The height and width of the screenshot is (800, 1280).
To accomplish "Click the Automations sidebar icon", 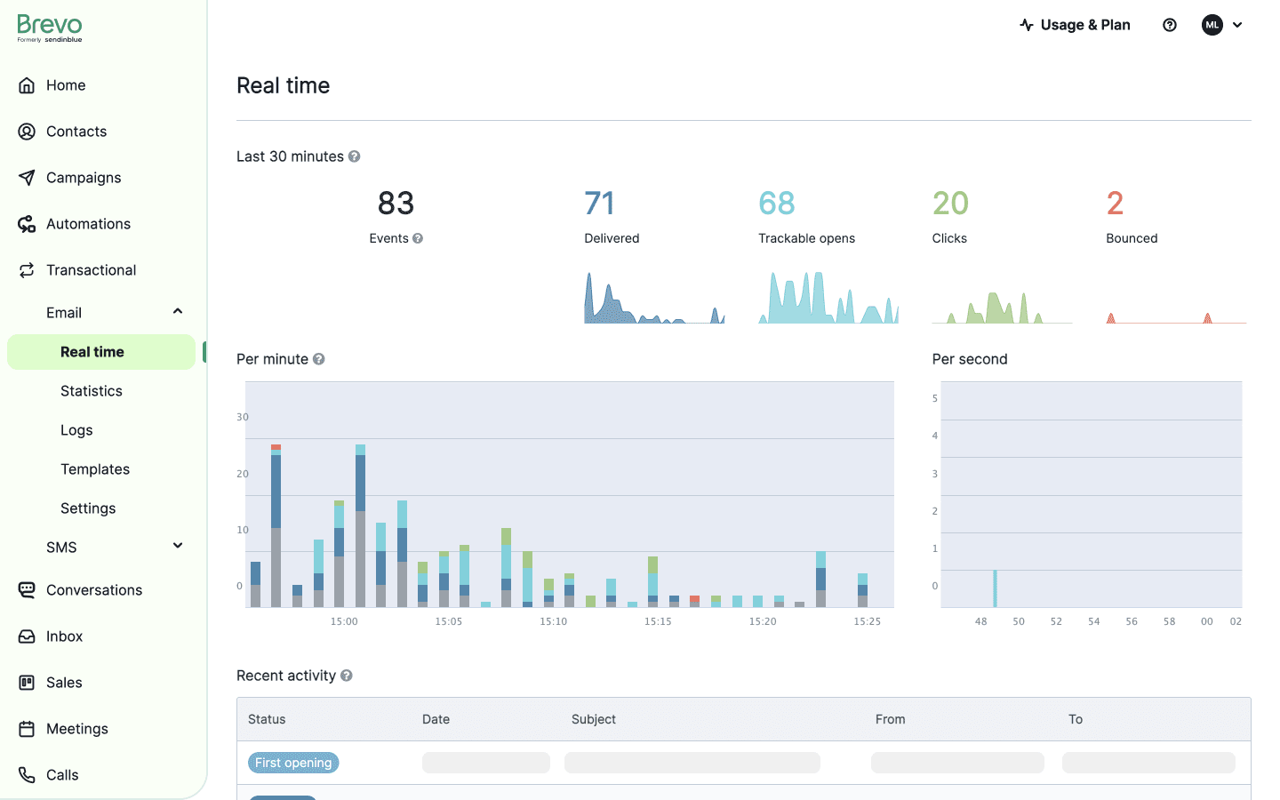I will 26,223.
